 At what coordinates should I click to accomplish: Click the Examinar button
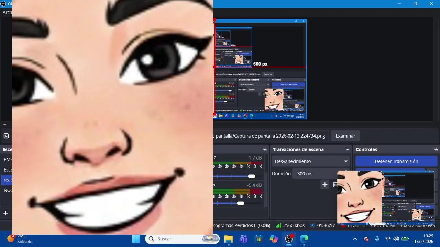click(345, 136)
